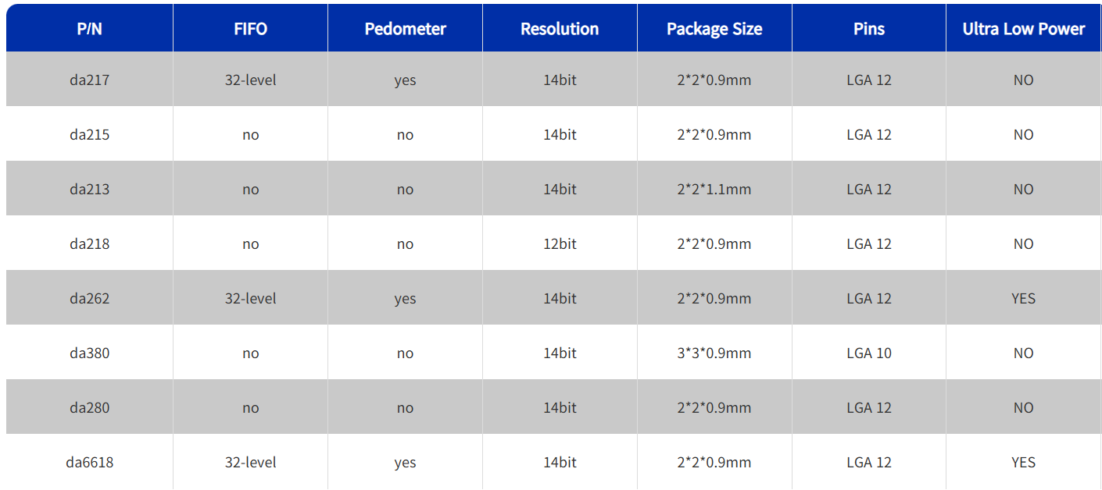1102x490 pixels.
Task: Click the da280 part number
Action: (89, 407)
